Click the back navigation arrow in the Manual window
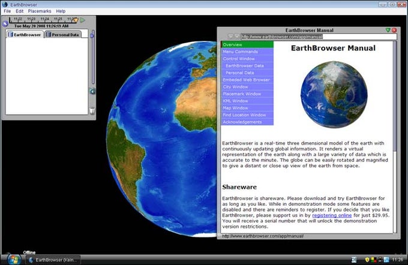408x265 pixels. pyautogui.click(x=231, y=37)
